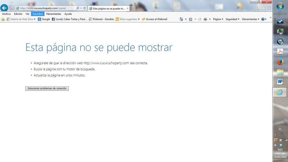Click the green shield tray icon
The image size is (288, 162).
tap(281, 145)
